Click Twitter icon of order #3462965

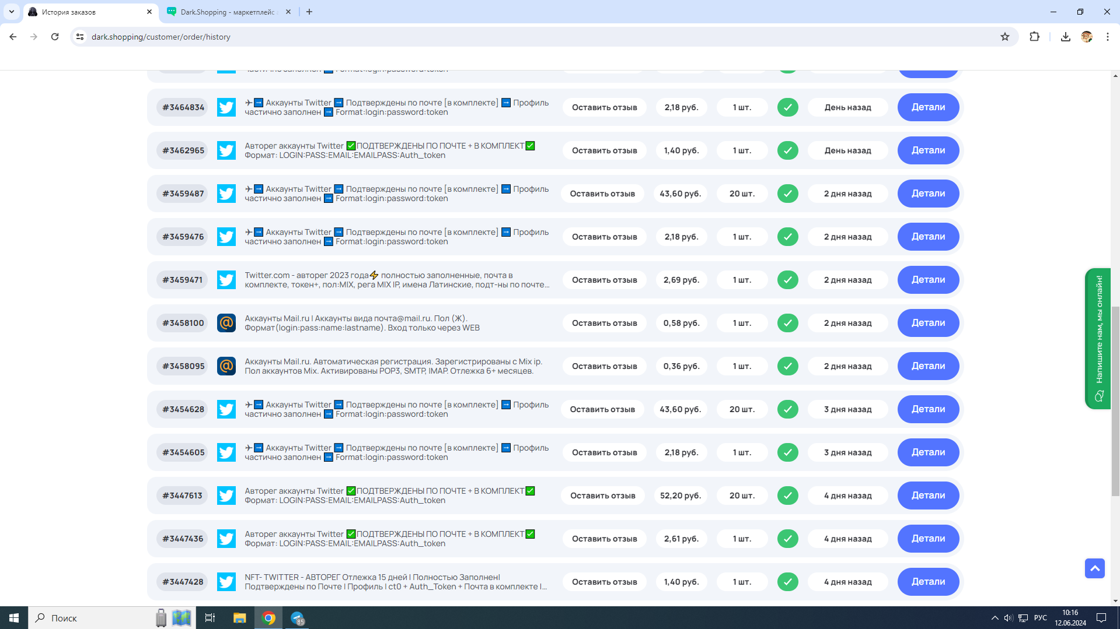coord(226,150)
